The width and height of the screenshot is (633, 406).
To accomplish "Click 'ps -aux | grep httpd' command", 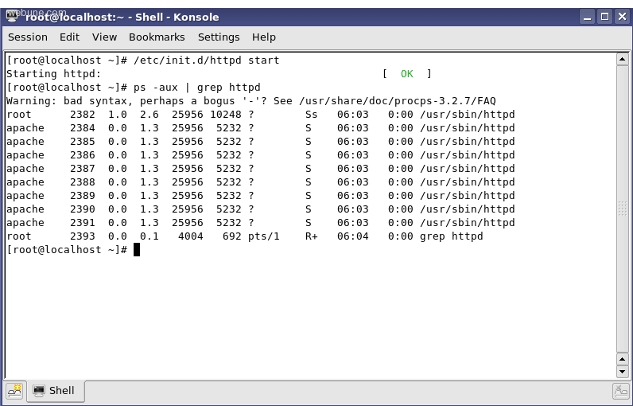I will tap(197, 88).
